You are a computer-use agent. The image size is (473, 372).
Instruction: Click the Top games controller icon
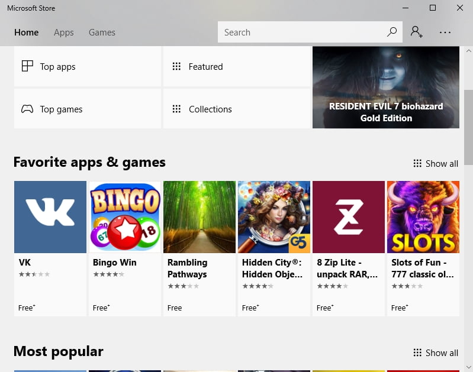click(27, 109)
